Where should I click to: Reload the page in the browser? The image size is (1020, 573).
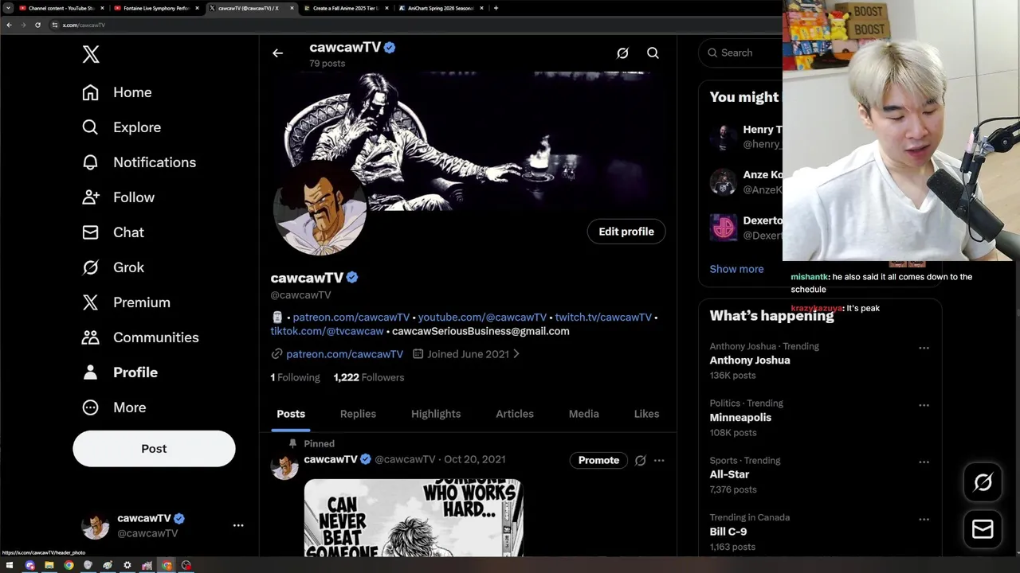click(37, 25)
